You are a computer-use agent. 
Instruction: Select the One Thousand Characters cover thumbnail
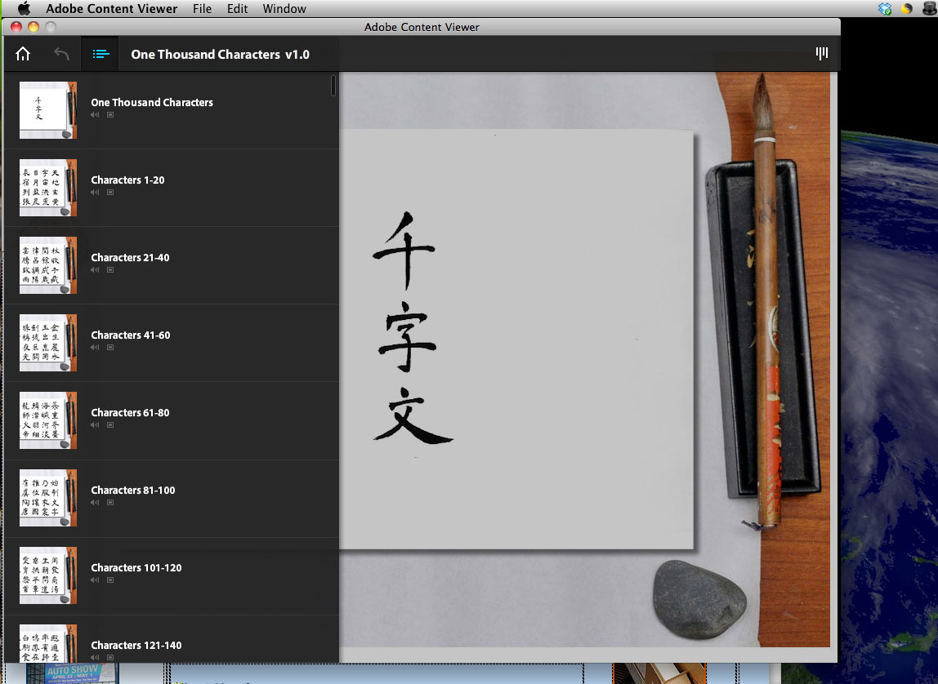[48, 110]
